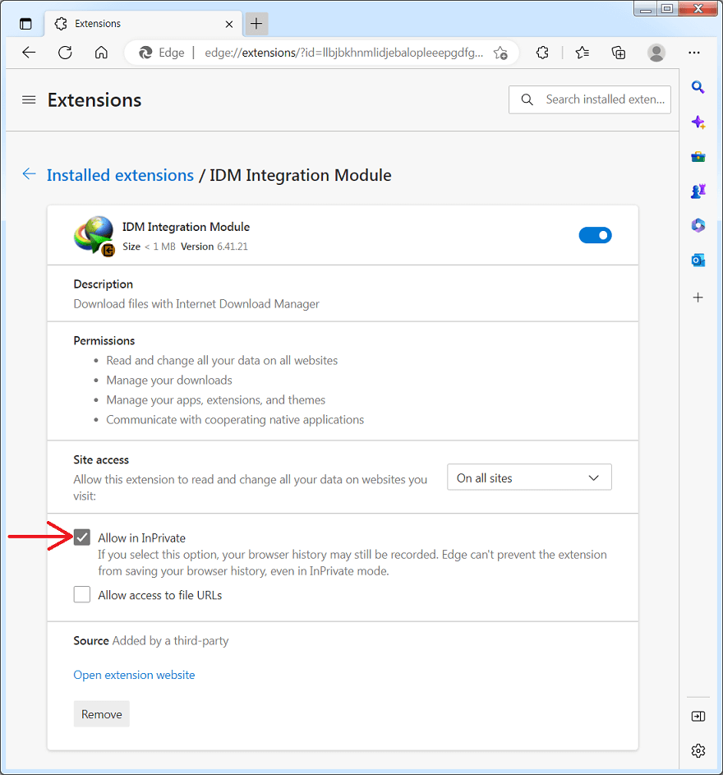Open Copilot from the sidebar
Screen dimensions: 723x775
pos(698,122)
